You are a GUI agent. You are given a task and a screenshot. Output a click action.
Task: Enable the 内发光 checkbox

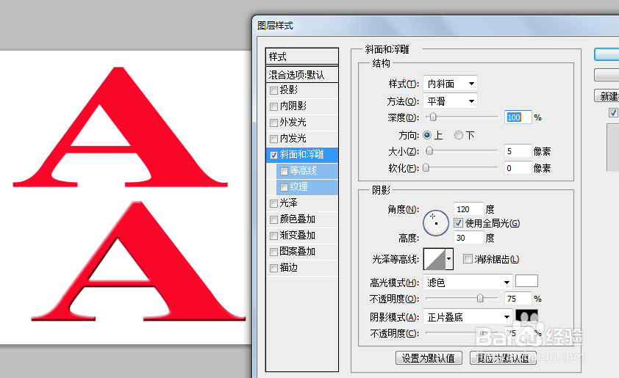pyautogui.click(x=273, y=139)
